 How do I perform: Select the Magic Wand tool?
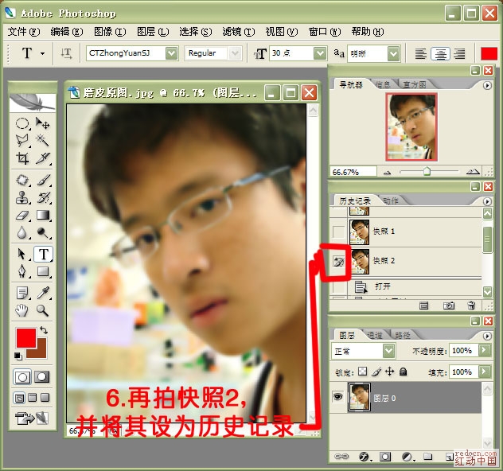point(42,140)
